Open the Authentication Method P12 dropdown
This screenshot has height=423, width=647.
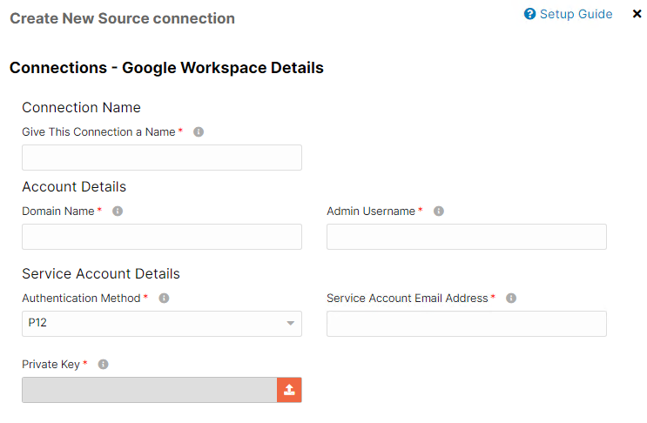162,324
